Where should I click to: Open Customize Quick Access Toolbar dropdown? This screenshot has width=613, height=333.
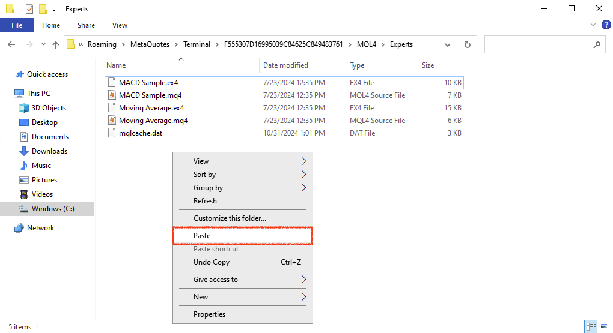[53, 9]
